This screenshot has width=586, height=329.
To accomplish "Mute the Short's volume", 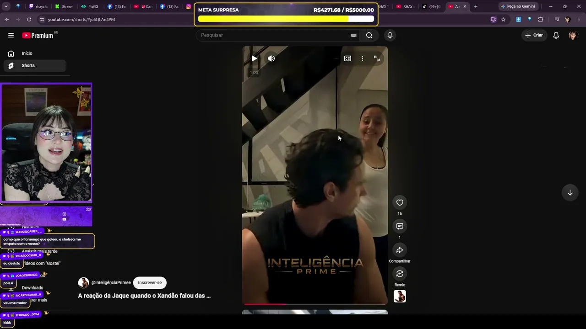I will [x=271, y=58].
